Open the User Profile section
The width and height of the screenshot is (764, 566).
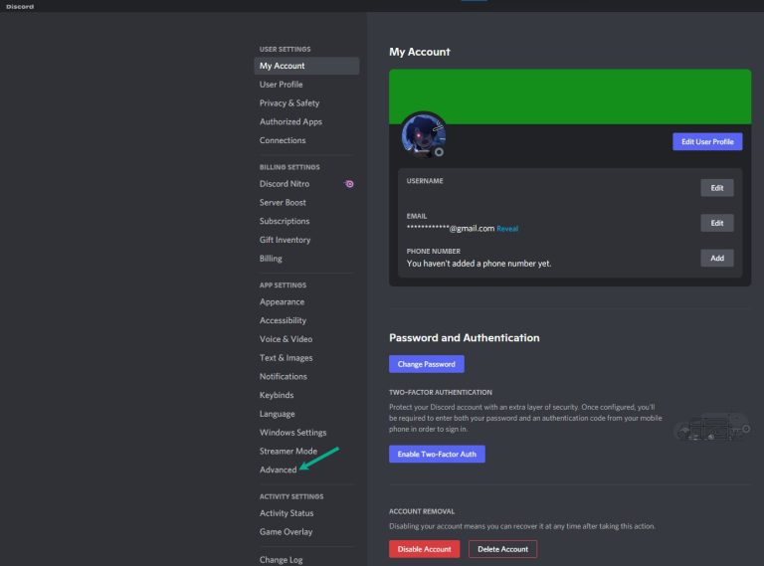click(281, 85)
